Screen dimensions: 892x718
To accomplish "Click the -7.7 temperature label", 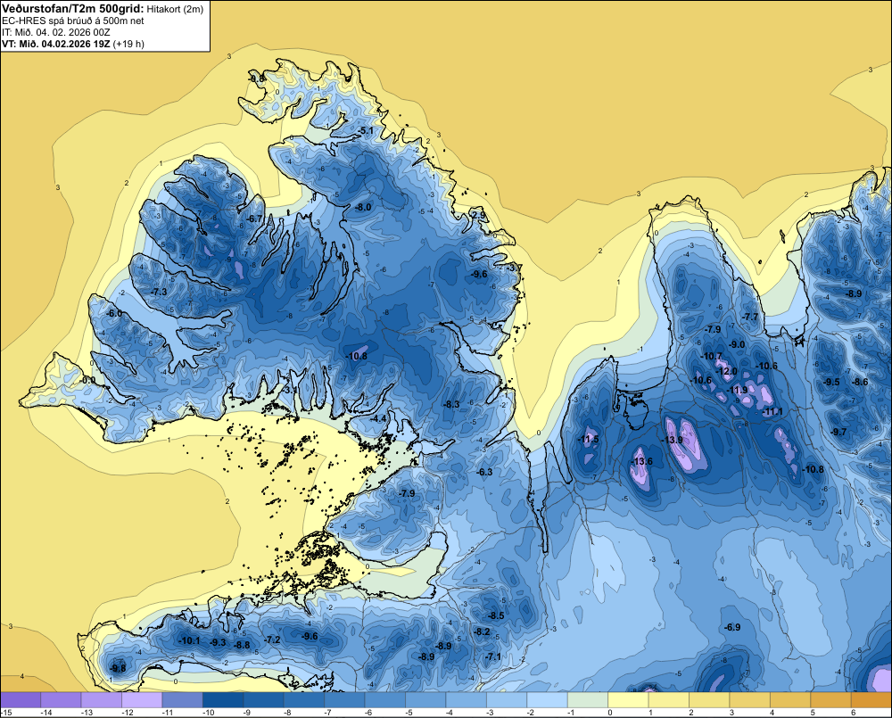I will pyautogui.click(x=751, y=318).
